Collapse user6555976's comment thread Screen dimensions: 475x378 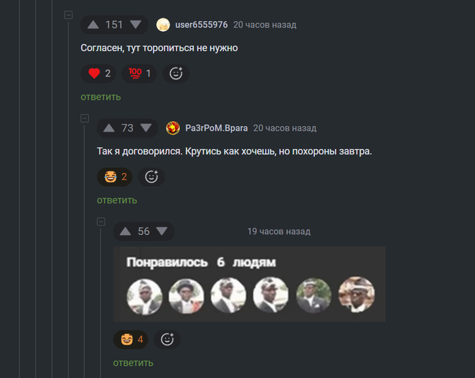pyautogui.click(x=69, y=15)
